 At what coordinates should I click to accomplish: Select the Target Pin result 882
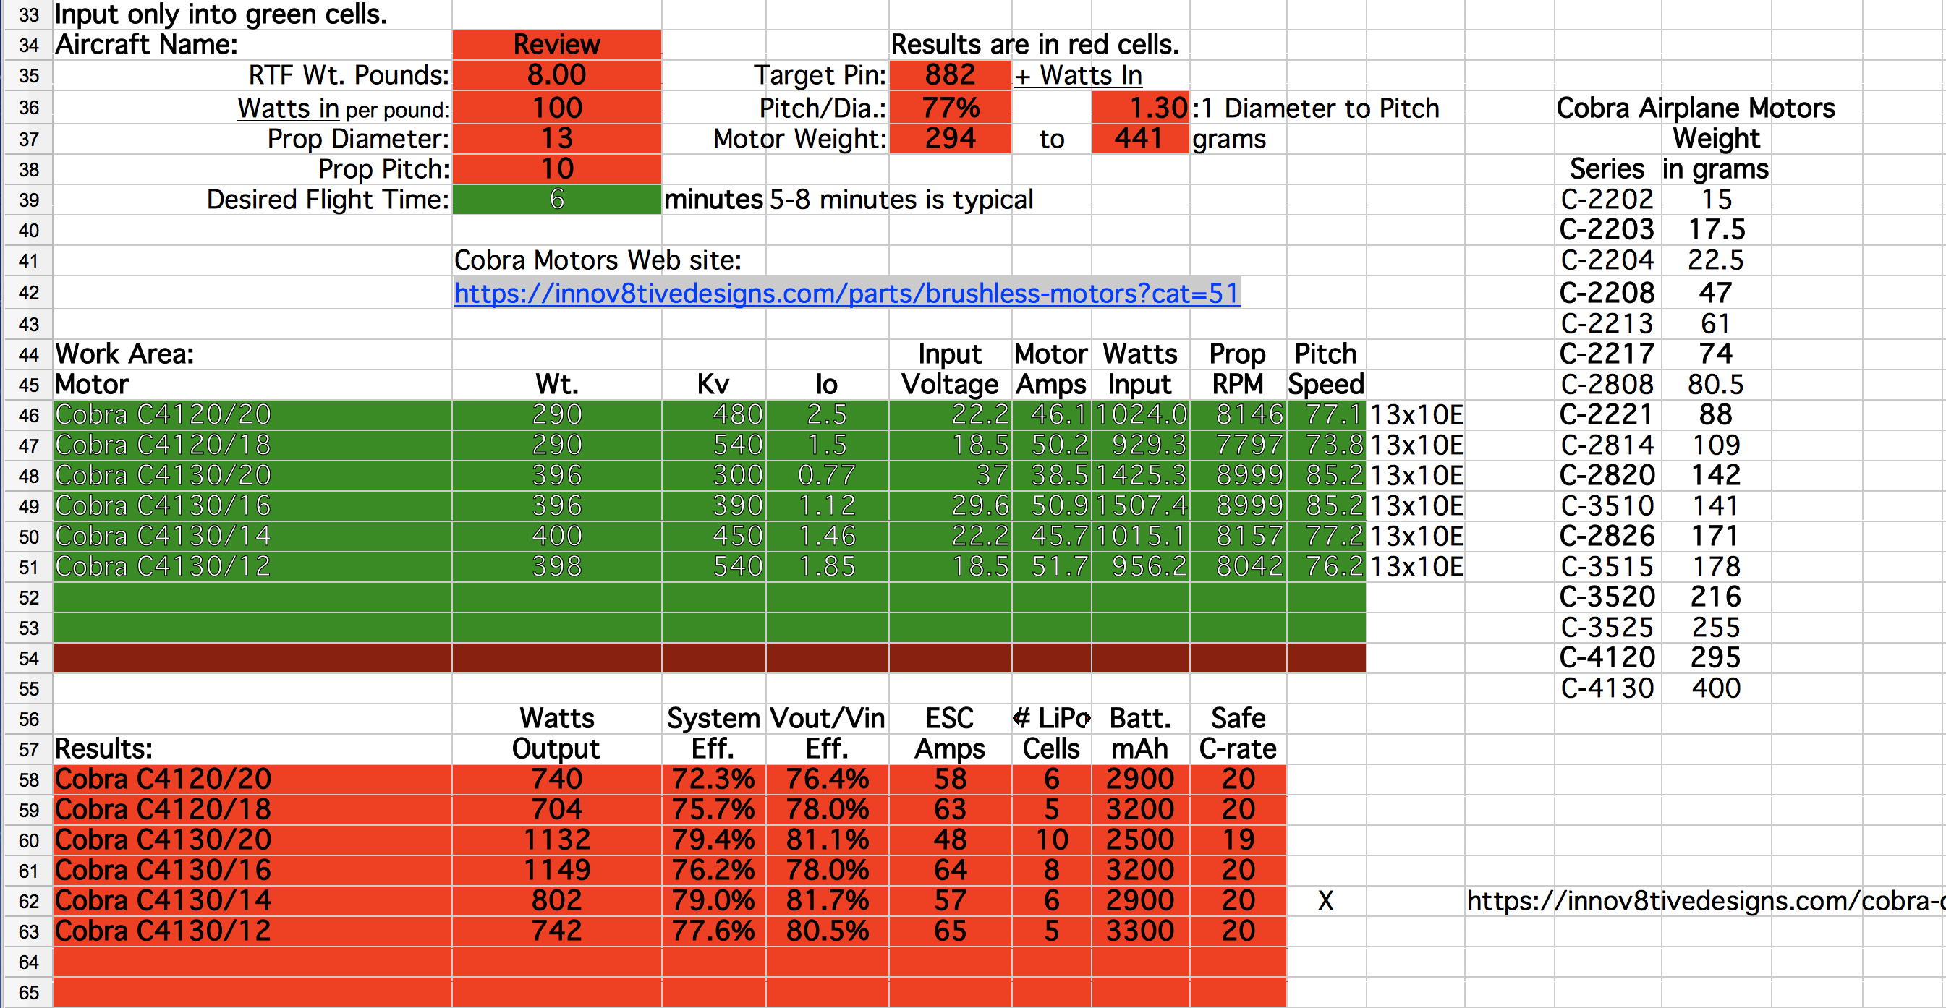point(951,74)
